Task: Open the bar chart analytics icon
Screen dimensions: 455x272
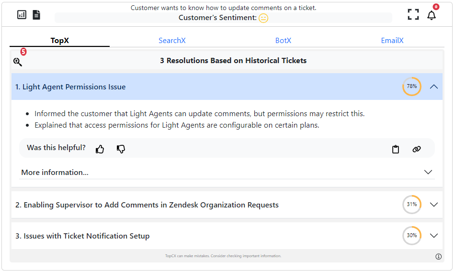Action: (22, 15)
